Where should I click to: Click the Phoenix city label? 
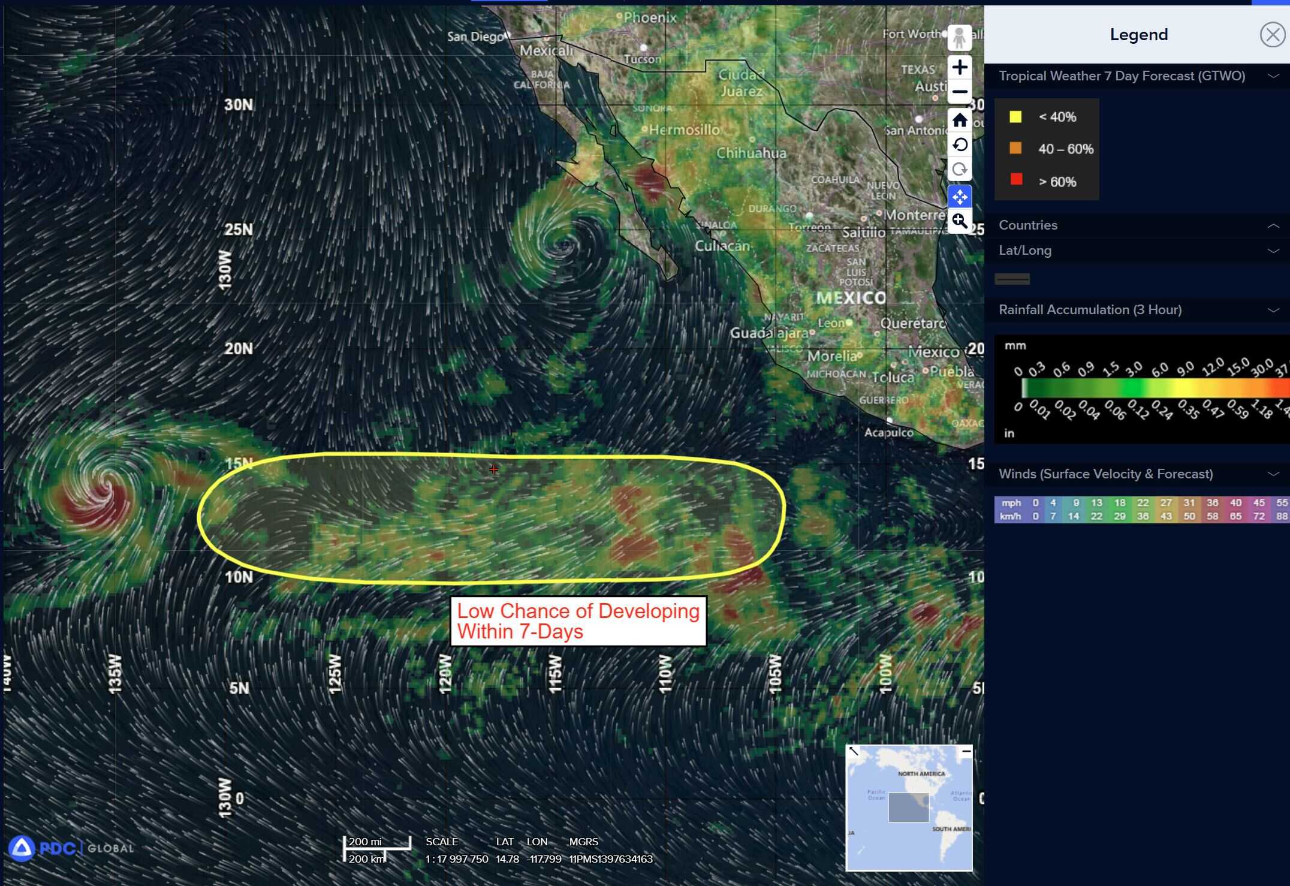[x=650, y=17]
